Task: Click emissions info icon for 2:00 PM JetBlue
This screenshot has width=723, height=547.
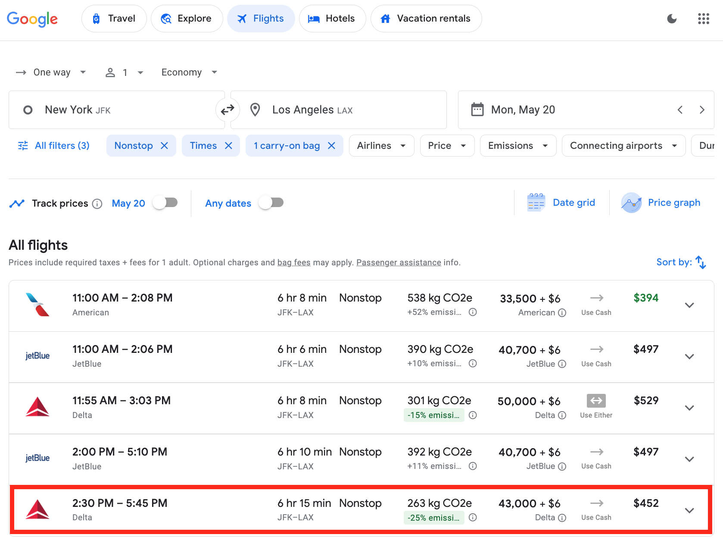Action: (473, 466)
